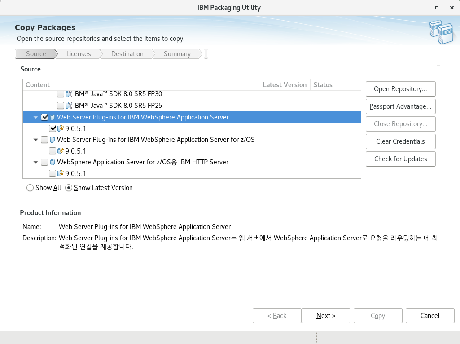Select the Web Server Plug-ins for z/OS row text
The image size is (460, 344).
156,139
